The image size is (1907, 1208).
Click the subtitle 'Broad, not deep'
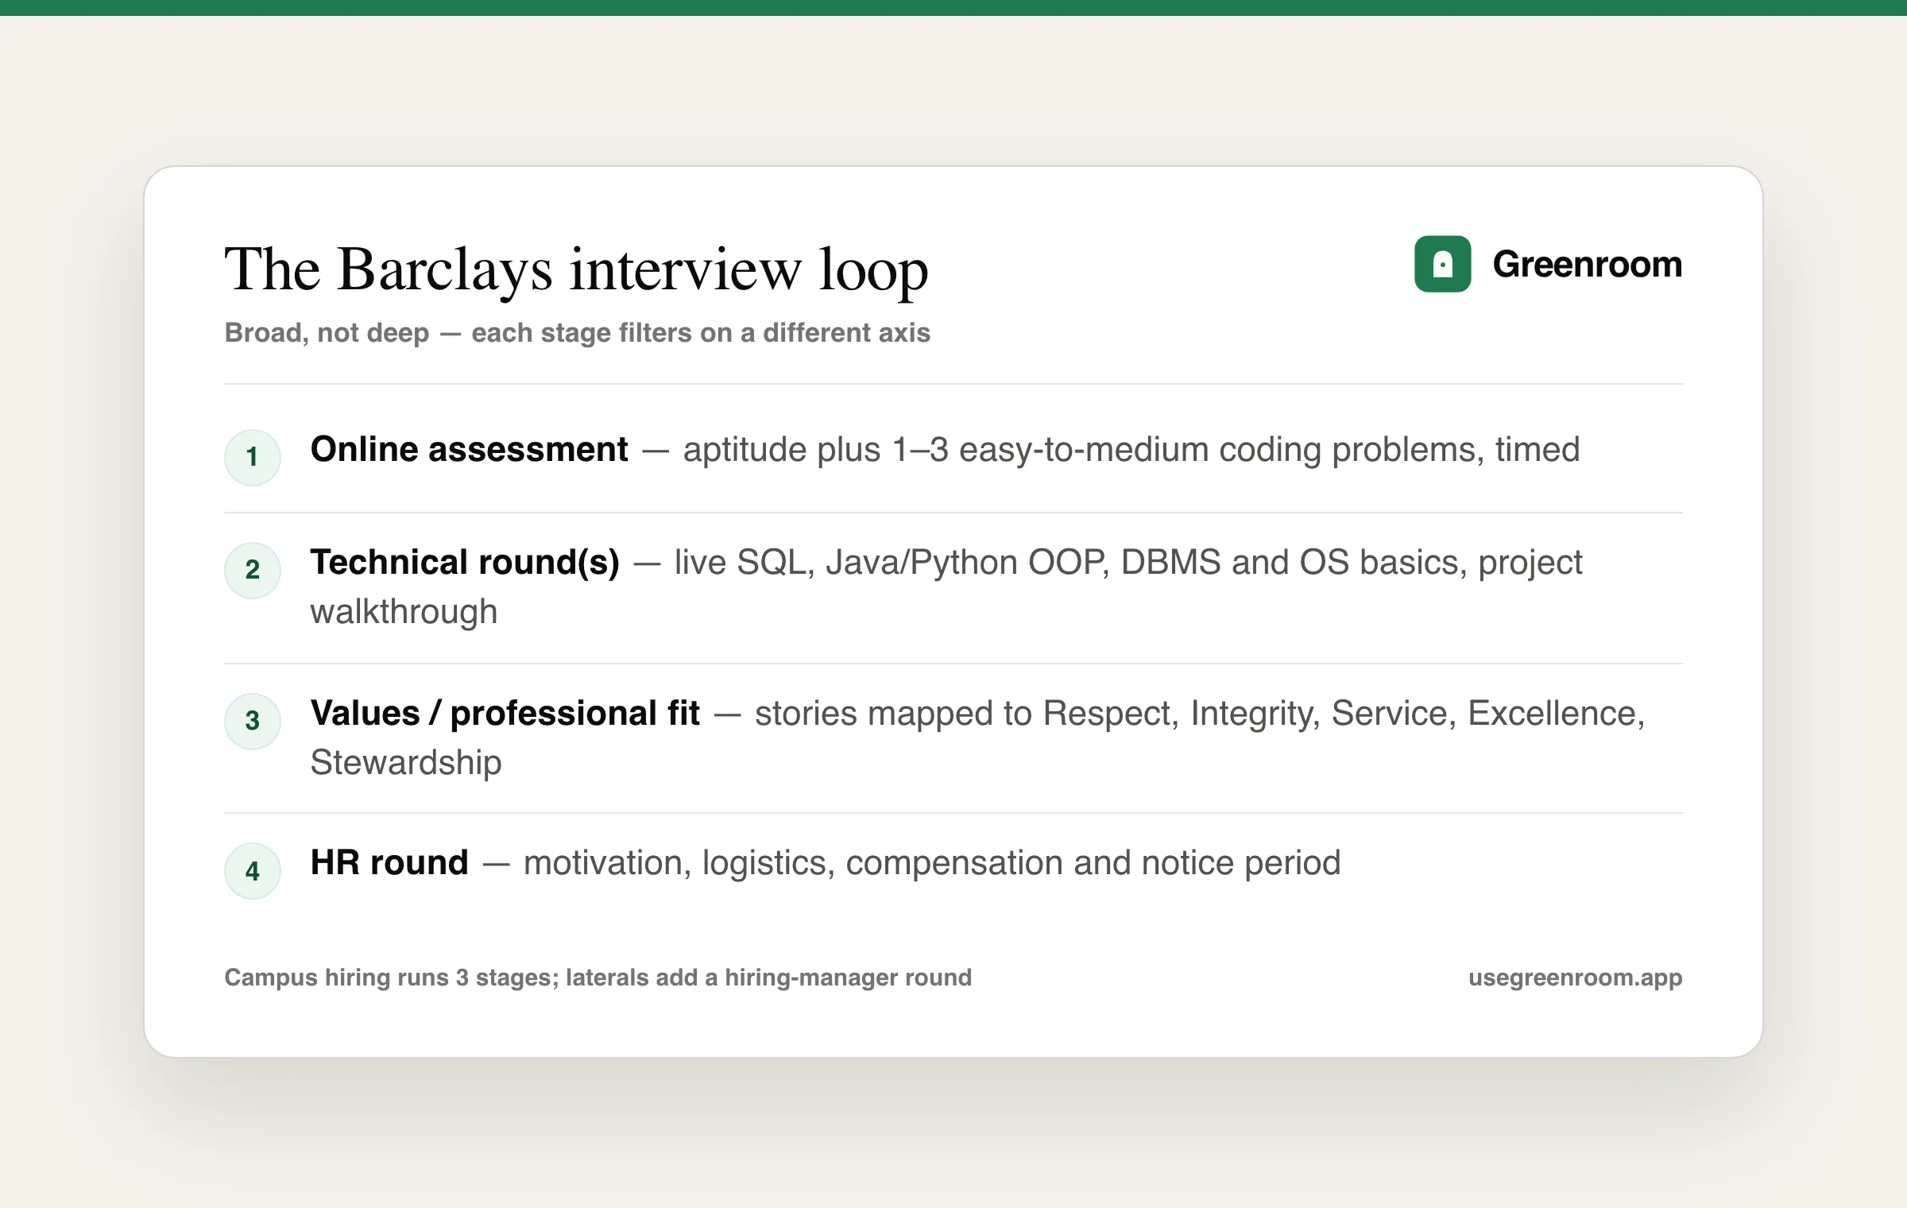[x=327, y=332]
